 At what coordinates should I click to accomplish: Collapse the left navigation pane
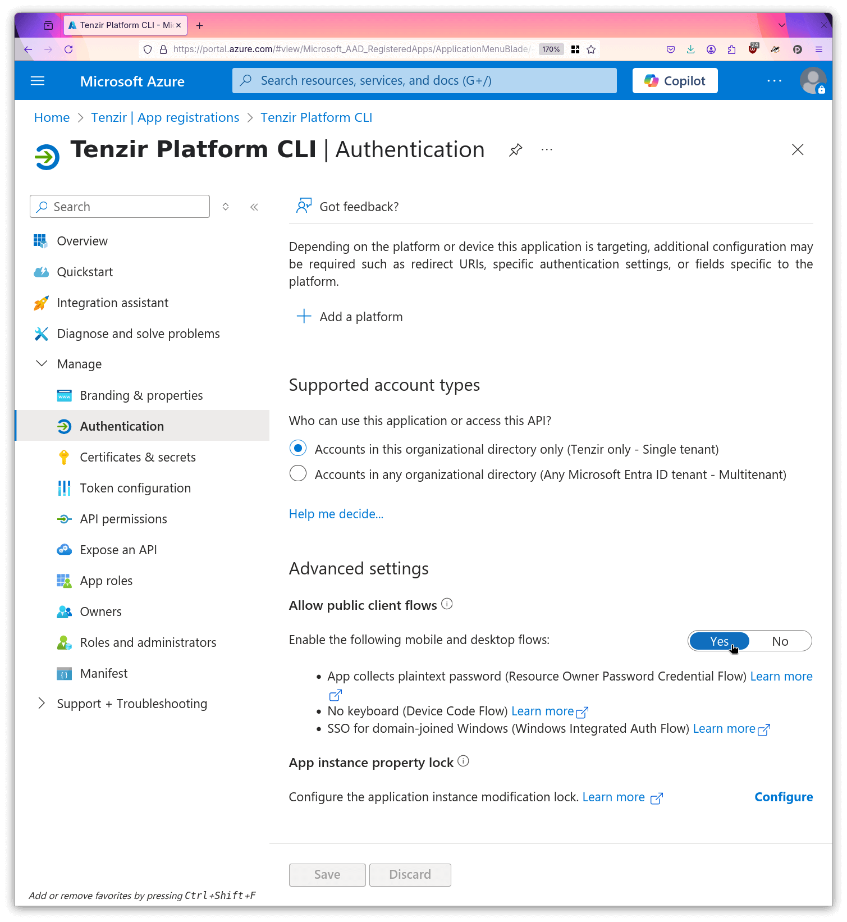254,206
